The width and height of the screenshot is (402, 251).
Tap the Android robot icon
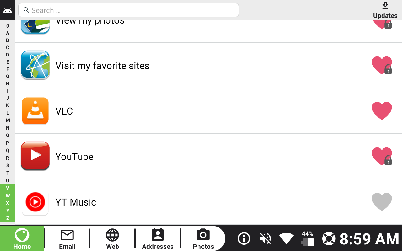(8, 11)
